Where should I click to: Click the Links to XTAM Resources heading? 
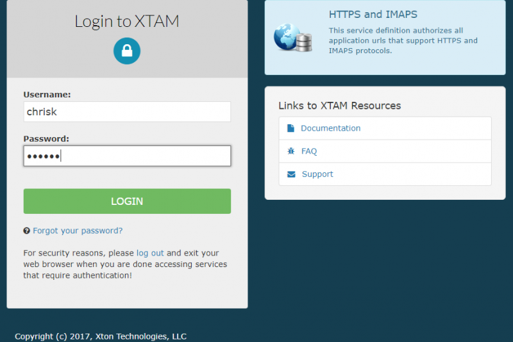pos(339,106)
